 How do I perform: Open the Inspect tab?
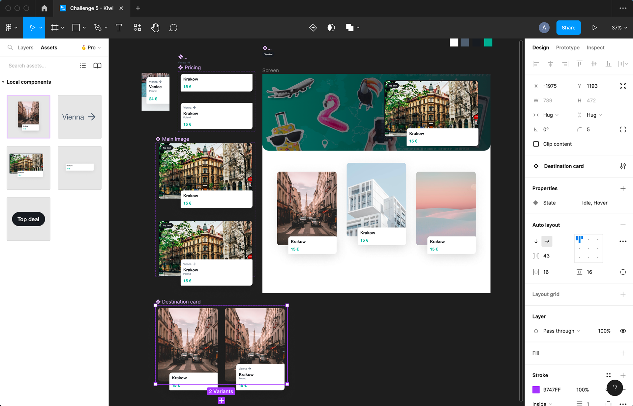[595, 47]
